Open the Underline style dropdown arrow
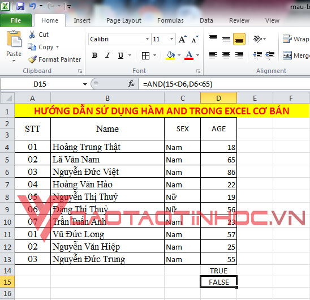Image resolution: width=310 pixels, height=300 pixels. [130, 55]
